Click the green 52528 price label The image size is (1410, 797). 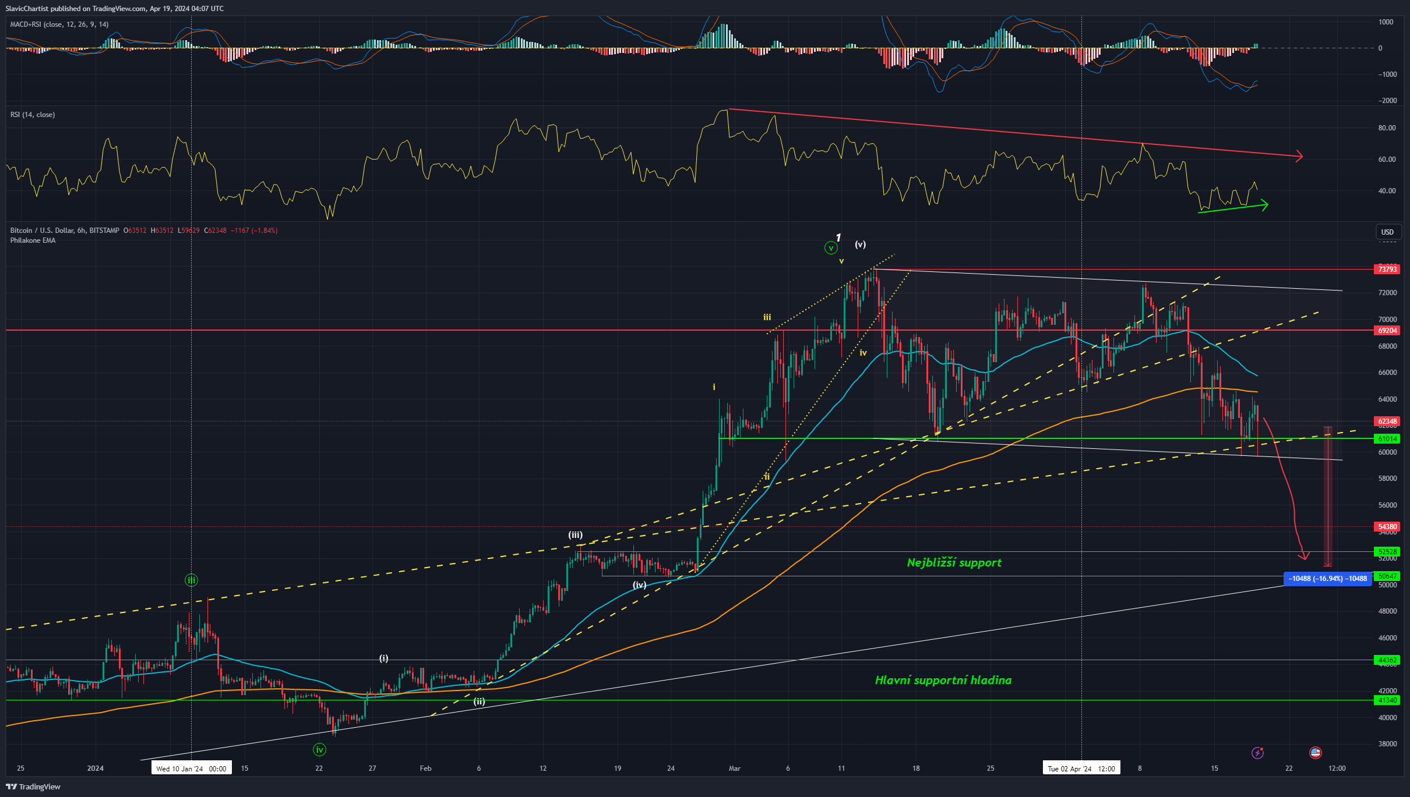click(x=1387, y=551)
